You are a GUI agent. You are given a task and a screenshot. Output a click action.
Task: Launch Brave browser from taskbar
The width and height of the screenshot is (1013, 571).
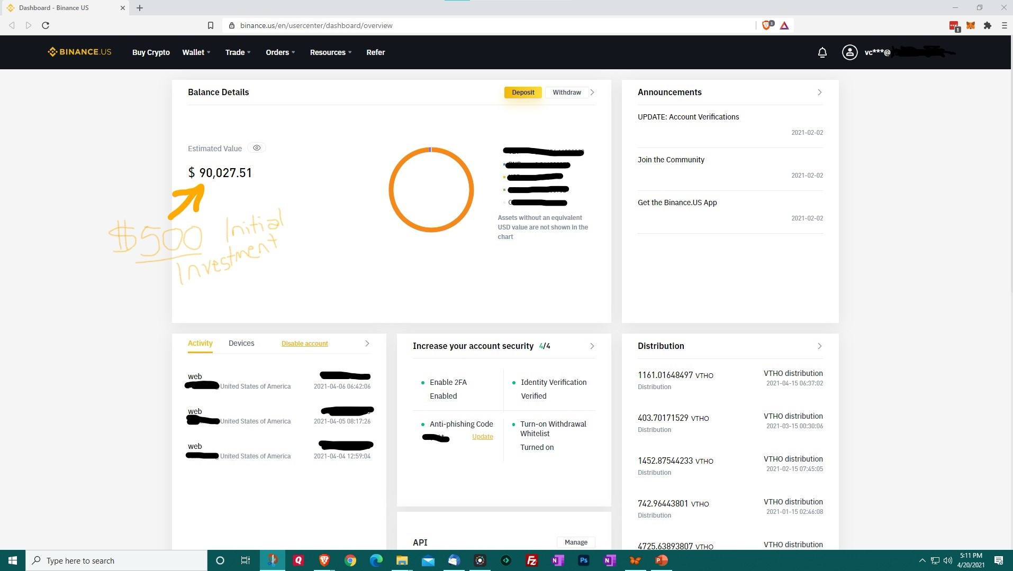(324, 560)
